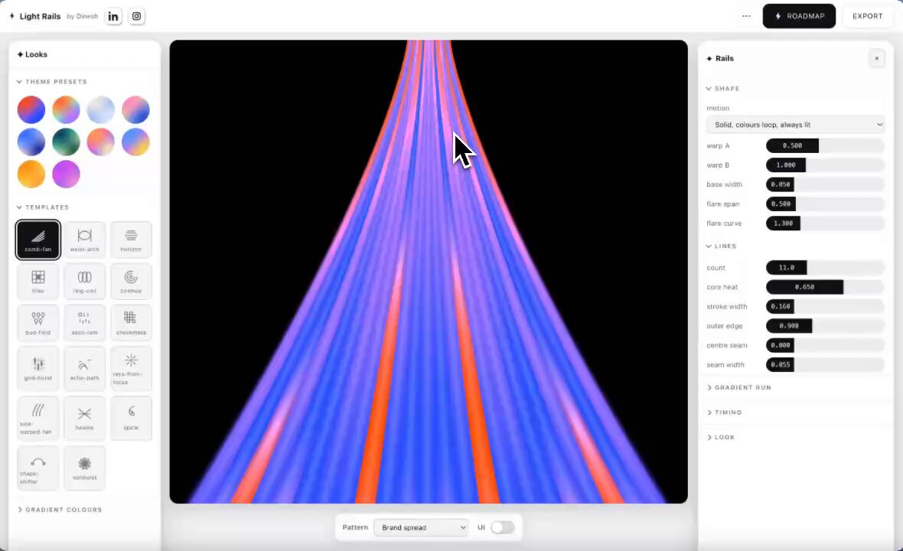Screen dimensions: 903x551
Task: Apply the horizon template
Action: 131,240
